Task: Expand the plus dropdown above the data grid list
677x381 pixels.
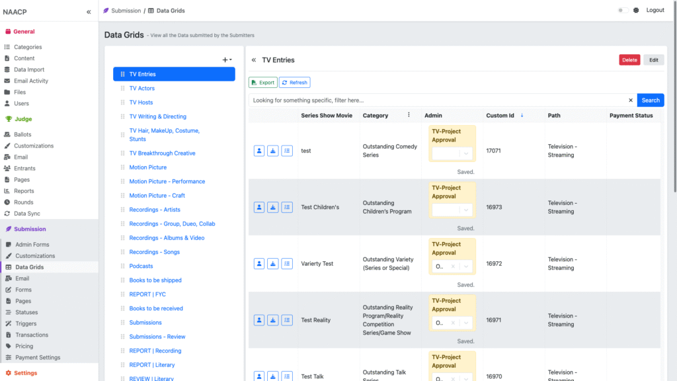Action: [227, 60]
